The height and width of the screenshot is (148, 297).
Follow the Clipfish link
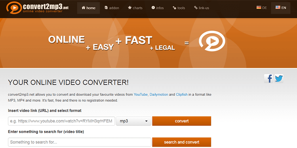coord(182,95)
